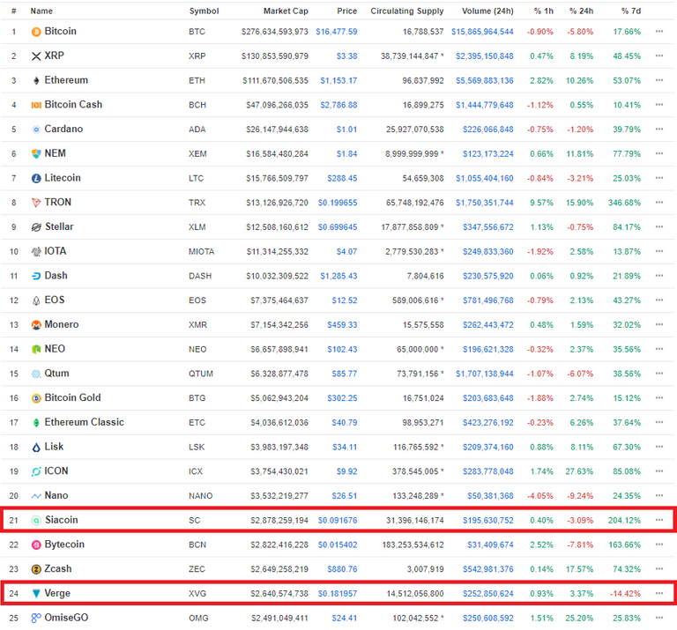Viewport: 677px width, 630px height.
Task: Open the more options menu for Bitcoin
Action: coord(658,32)
